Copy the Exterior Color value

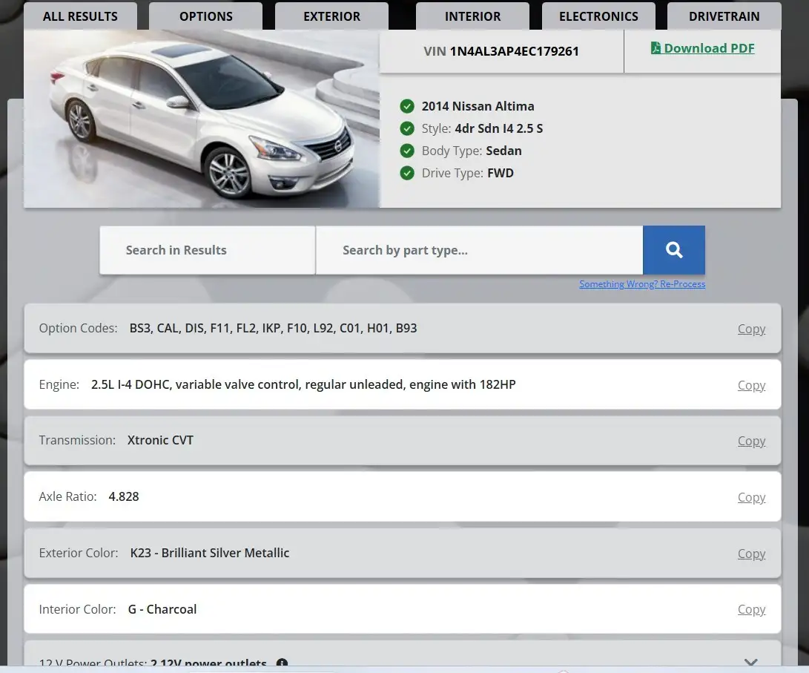click(751, 554)
